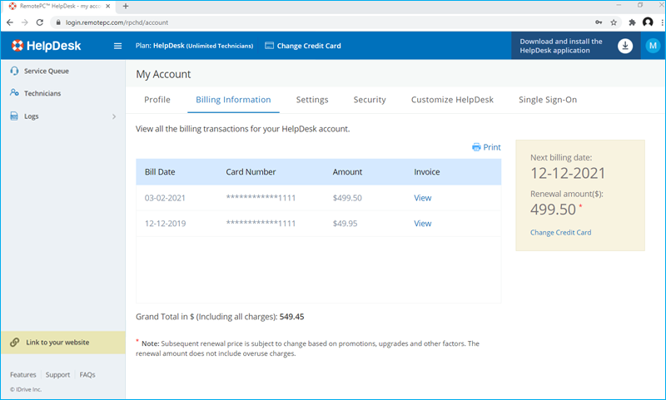Viewport: 666px width, 400px height.
Task: Click the hamburger menu icon in header
Action: click(117, 46)
